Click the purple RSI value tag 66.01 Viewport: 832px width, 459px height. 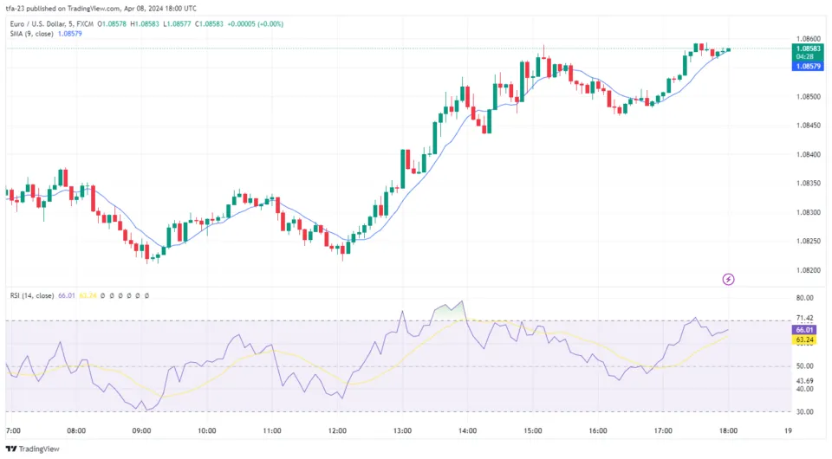coord(805,330)
